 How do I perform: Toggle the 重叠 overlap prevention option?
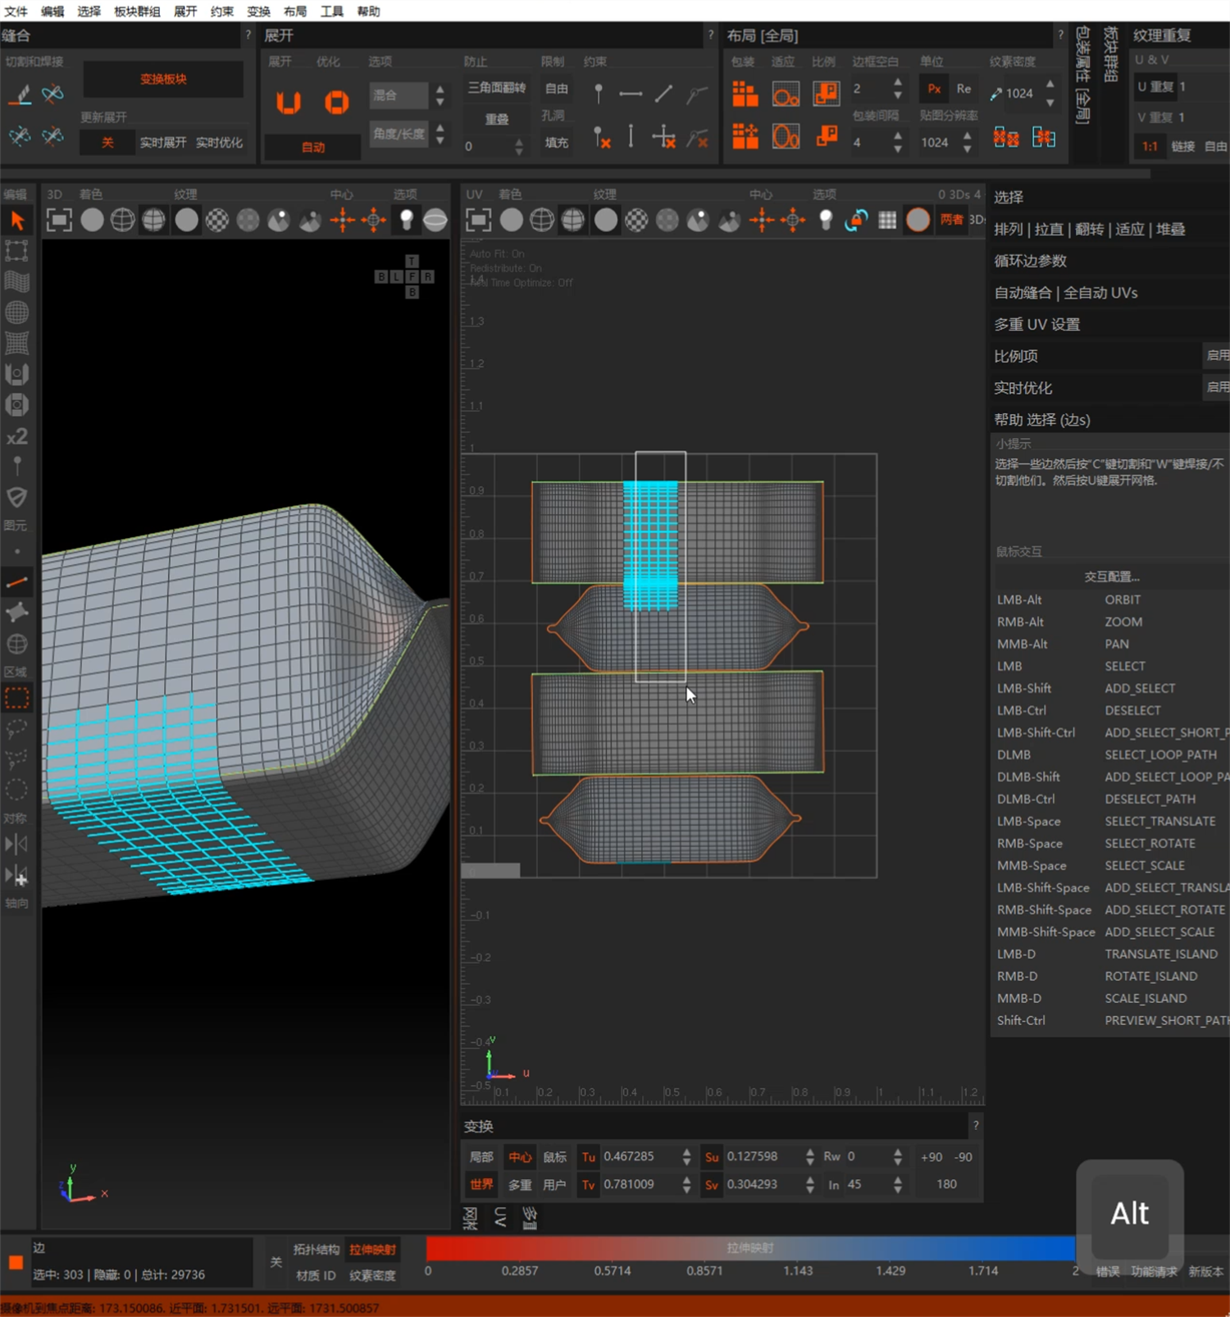496,119
